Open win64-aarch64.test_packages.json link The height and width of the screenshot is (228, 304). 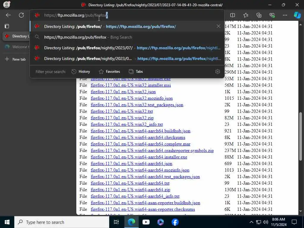145,177
